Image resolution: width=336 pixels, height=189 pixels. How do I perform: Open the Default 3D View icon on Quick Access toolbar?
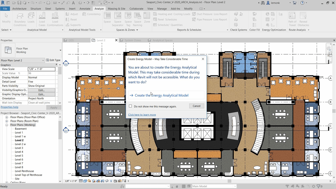tap(80, 3)
